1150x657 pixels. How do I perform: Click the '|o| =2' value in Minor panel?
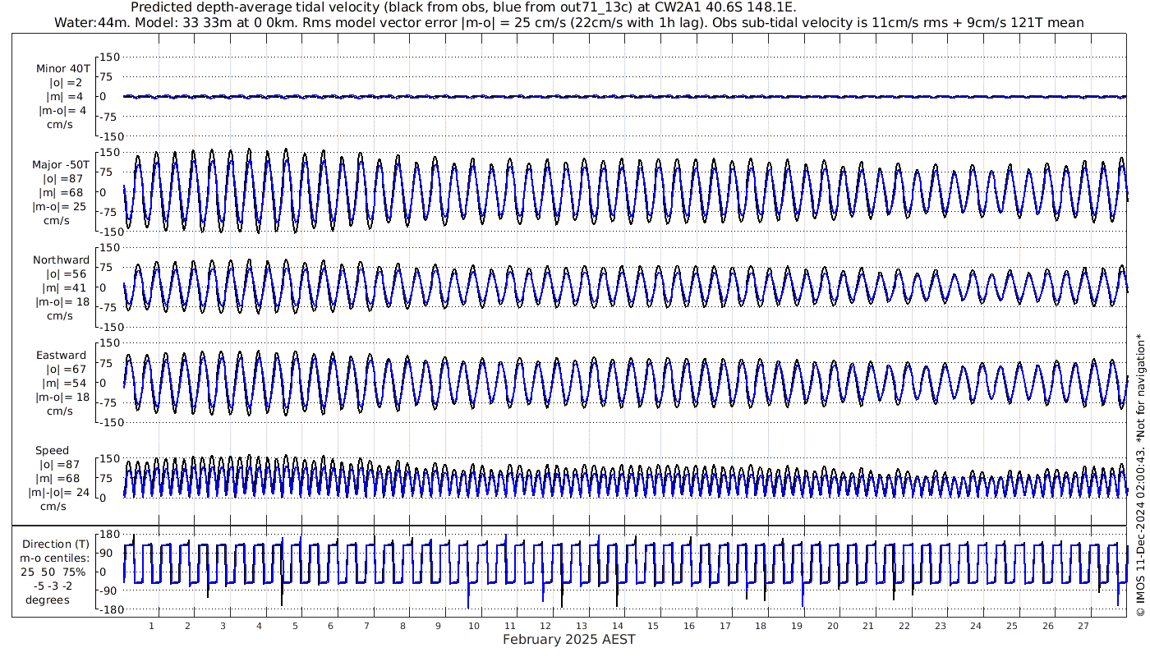tap(66, 82)
